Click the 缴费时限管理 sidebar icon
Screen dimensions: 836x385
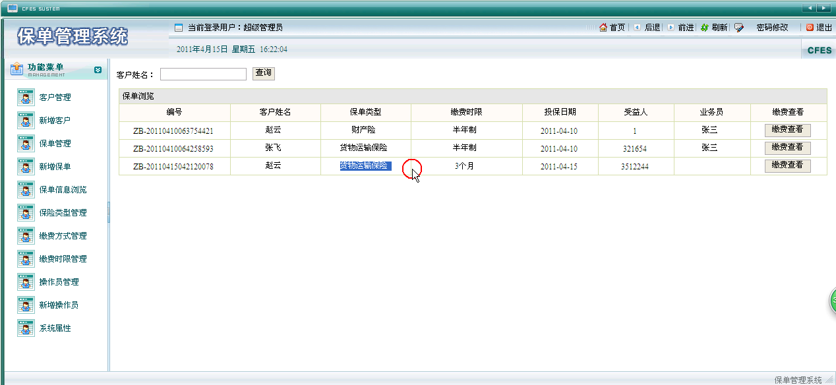coord(26,259)
